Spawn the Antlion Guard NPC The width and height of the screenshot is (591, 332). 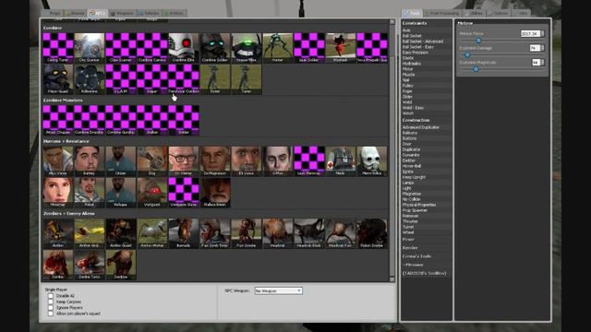click(x=121, y=233)
